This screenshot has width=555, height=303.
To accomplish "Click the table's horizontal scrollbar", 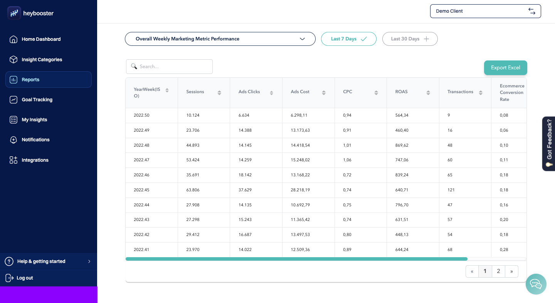I will point(296,259).
